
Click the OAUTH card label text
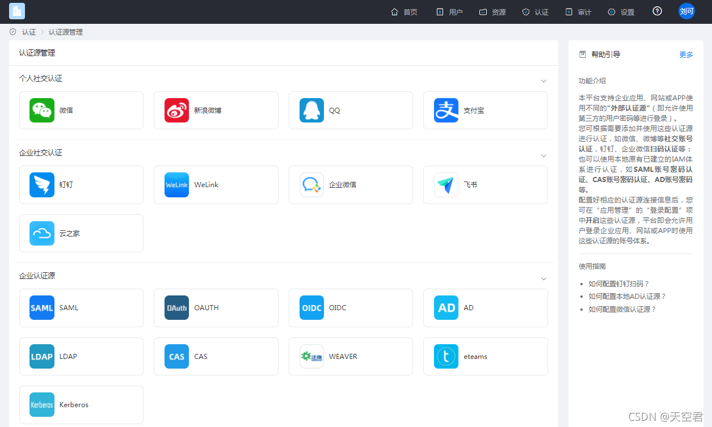207,308
